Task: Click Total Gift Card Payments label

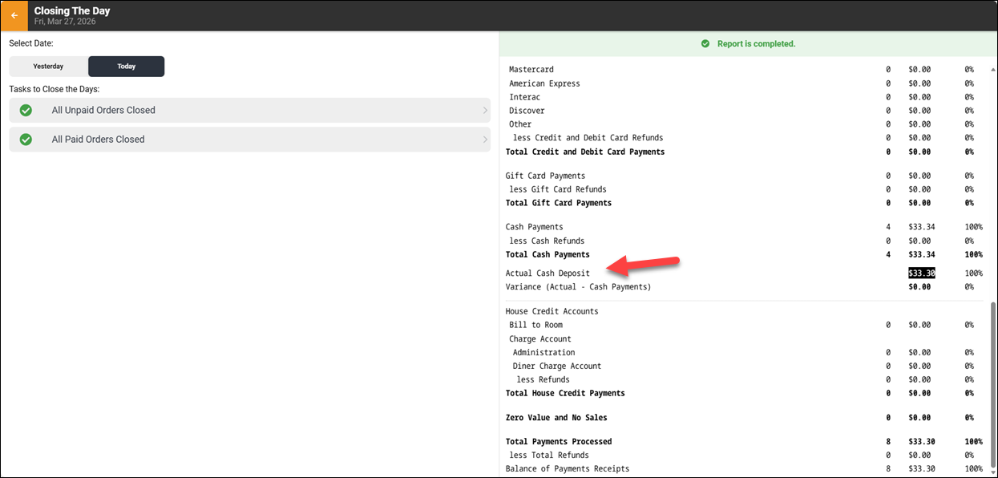Action: pos(559,203)
